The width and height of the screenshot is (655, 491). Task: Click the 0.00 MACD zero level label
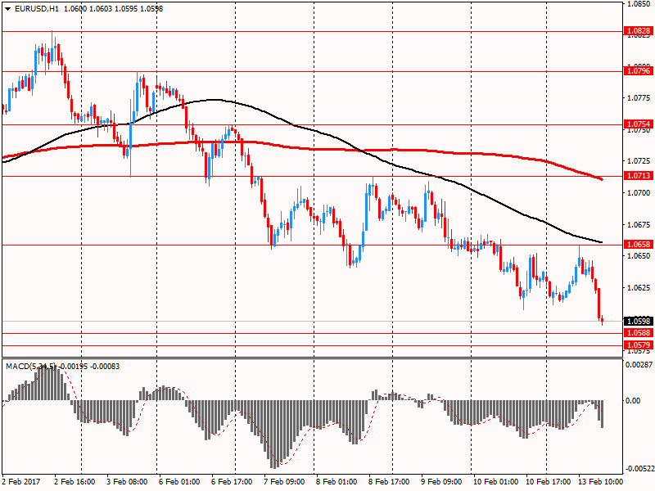tap(633, 401)
